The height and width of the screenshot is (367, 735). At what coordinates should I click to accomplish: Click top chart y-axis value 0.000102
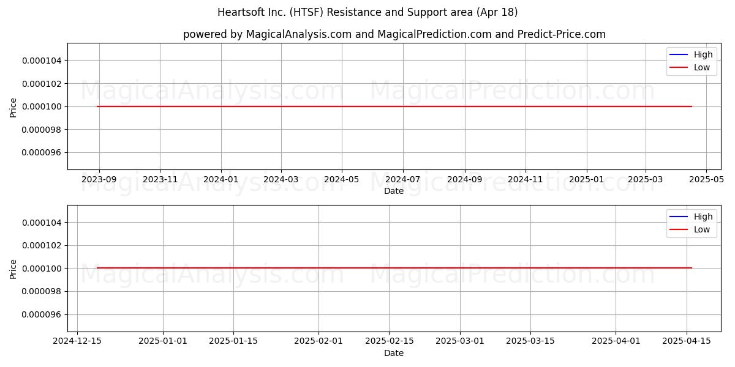(x=42, y=83)
